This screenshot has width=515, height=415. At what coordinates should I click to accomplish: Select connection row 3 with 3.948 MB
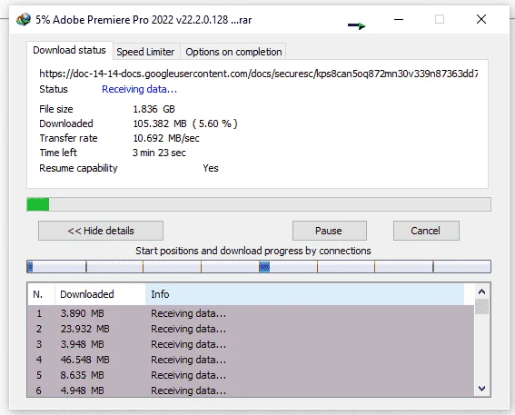[x=251, y=344]
